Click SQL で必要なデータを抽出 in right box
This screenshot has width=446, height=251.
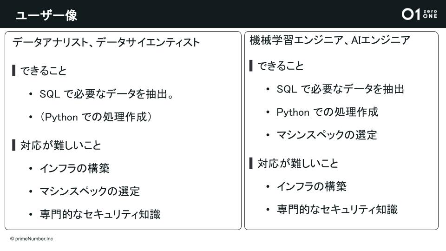coord(341,89)
